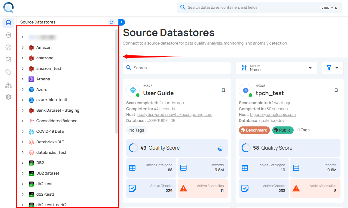The height and width of the screenshot is (208, 348).
Task: Open the User Guide datastore title
Action: (158, 93)
